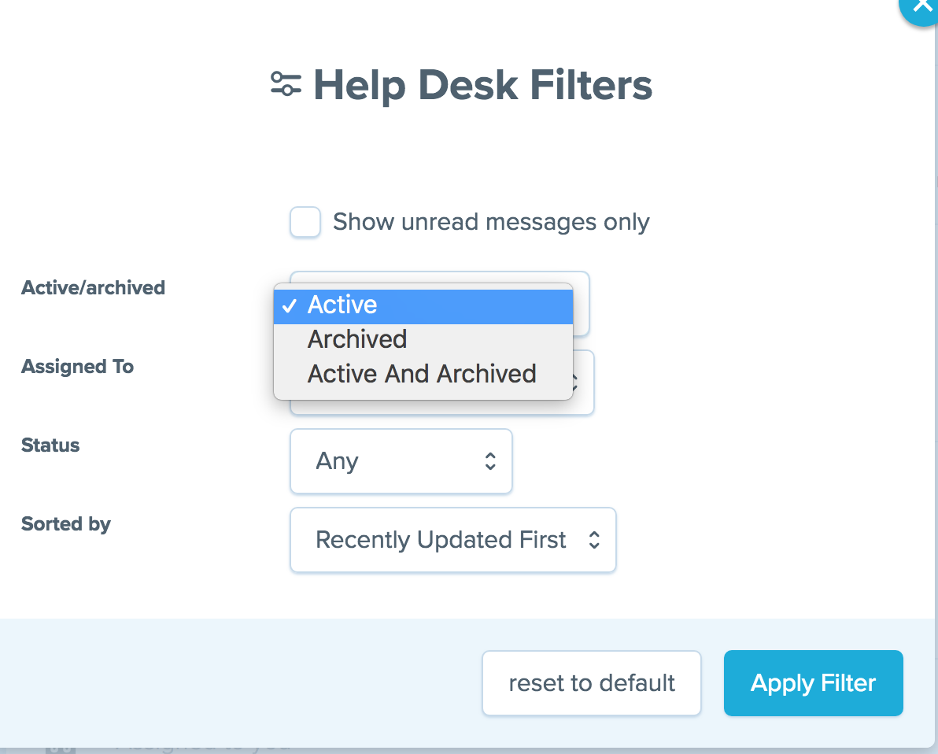Click the Apply Filter button
938x754 pixels.
[813, 683]
